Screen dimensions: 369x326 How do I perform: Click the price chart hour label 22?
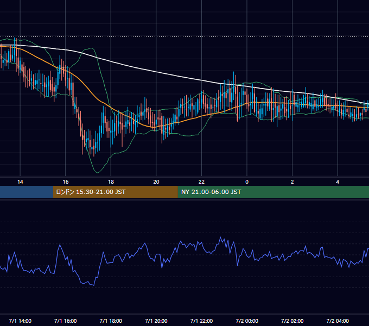pos(201,182)
